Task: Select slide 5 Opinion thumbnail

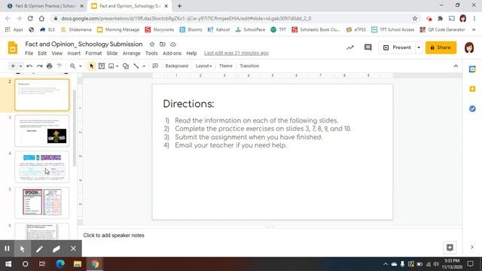Action: pos(42,202)
